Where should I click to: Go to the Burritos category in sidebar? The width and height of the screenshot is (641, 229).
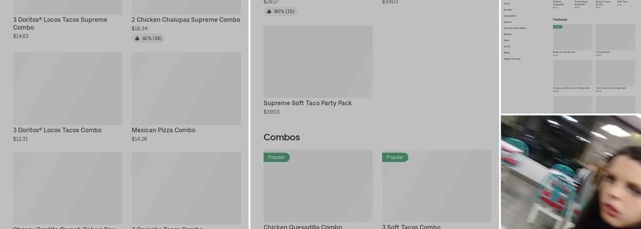[508, 10]
